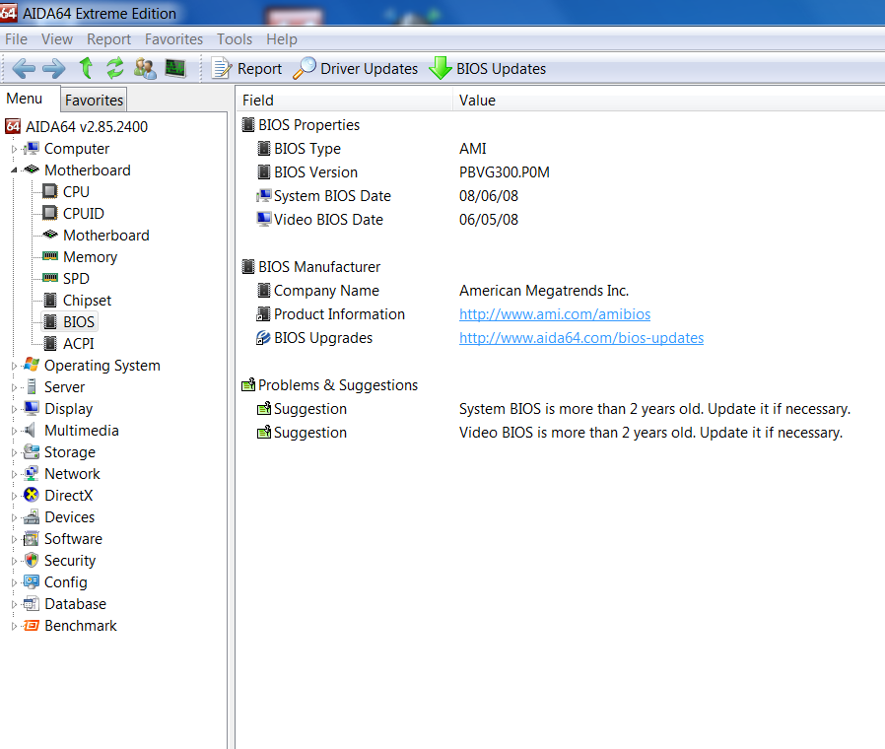Click the Multimedia speaker icon

(30, 430)
